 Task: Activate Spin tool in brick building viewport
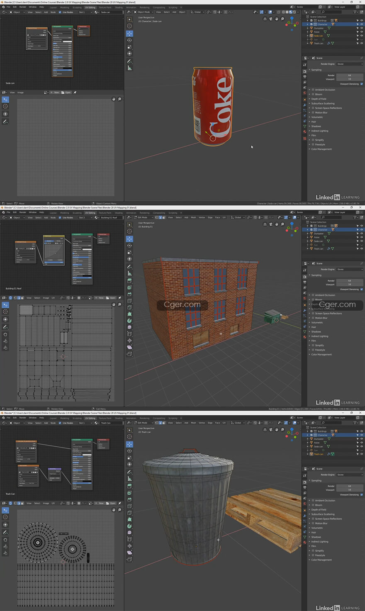point(129,321)
